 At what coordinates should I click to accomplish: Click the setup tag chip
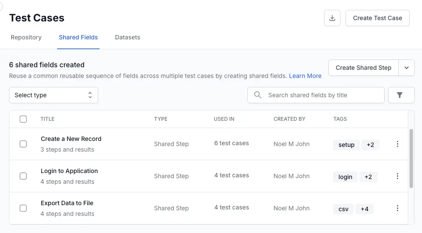[x=346, y=145]
